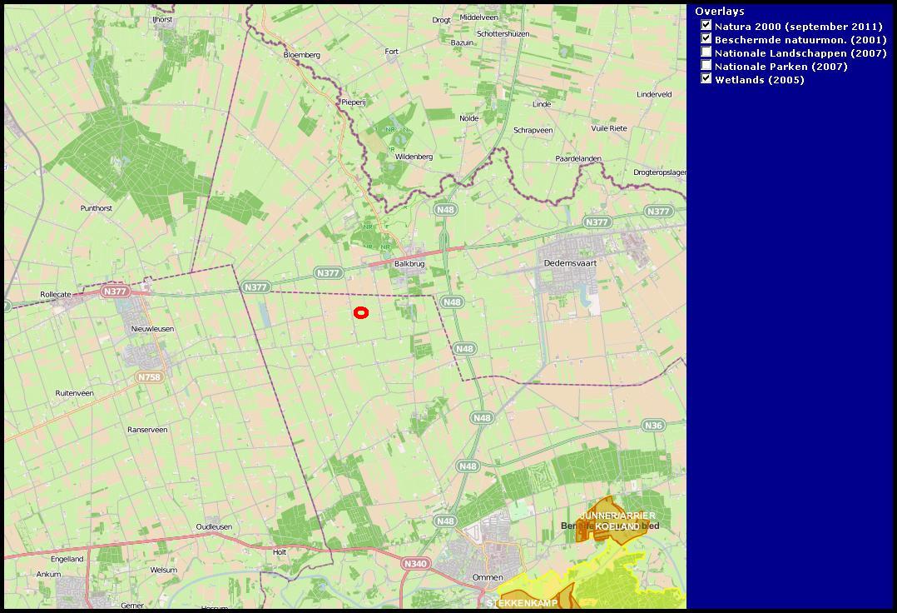Click the Wildenberg place label
Image resolution: width=897 pixels, height=613 pixels.
tap(414, 157)
